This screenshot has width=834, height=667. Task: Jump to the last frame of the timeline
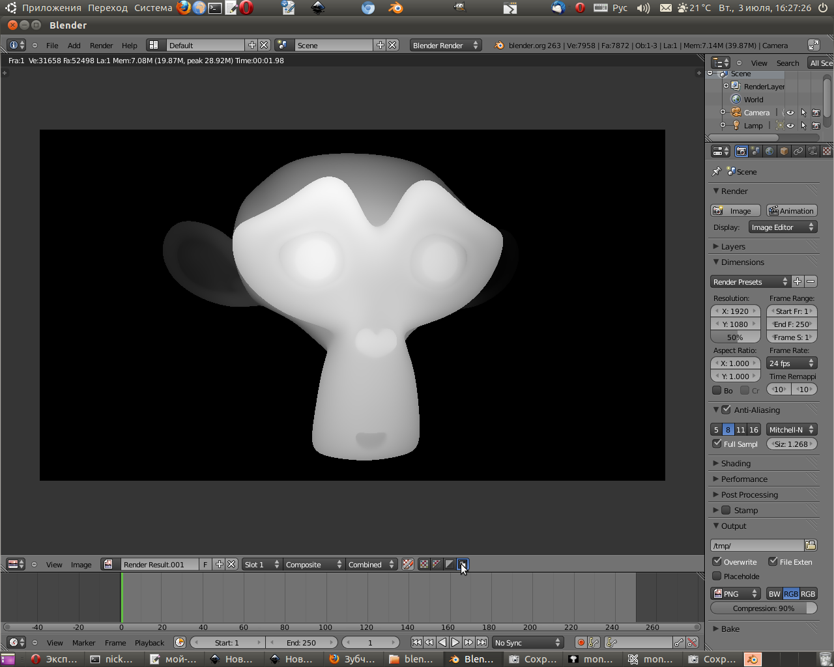pos(482,642)
